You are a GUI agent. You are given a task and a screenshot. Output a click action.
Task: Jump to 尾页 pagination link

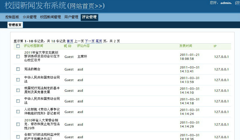pos(99,41)
